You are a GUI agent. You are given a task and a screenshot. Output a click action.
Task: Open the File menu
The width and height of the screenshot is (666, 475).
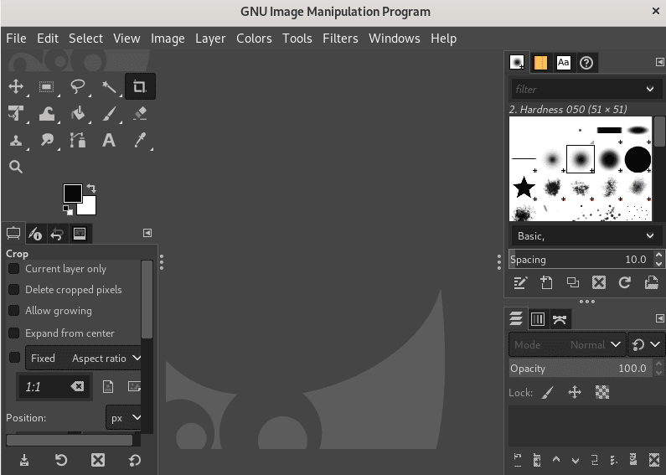tap(16, 39)
